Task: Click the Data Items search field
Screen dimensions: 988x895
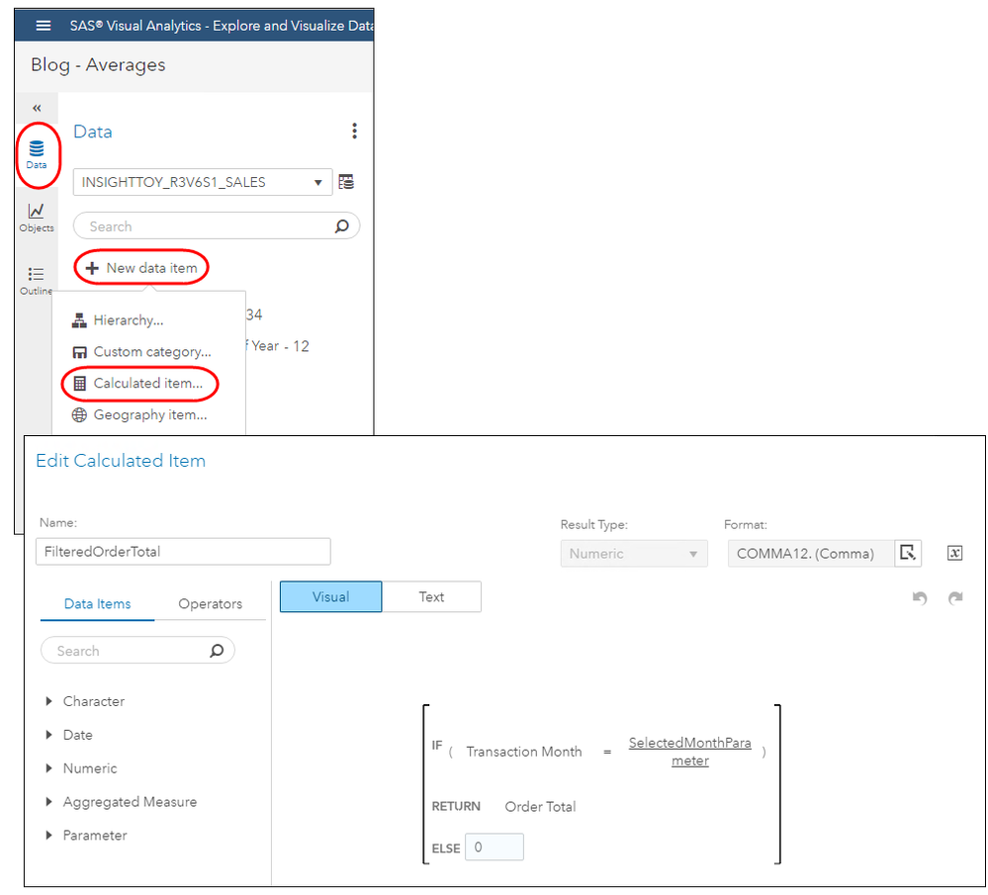Action: click(137, 650)
